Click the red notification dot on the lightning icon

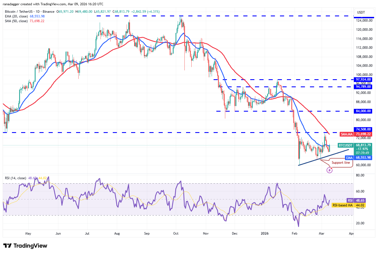(332, 168)
